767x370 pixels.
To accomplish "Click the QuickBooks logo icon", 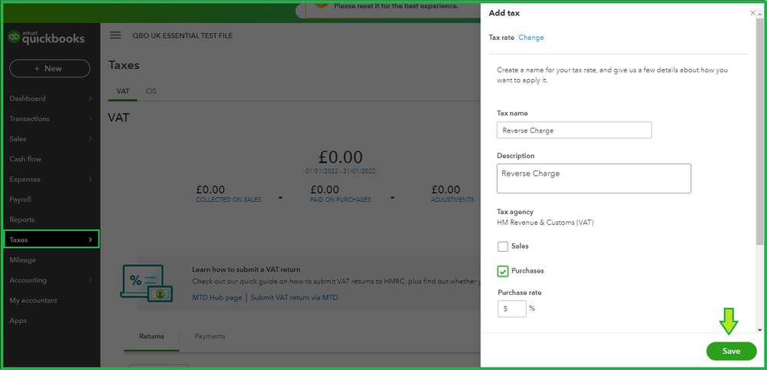I will pyautogui.click(x=14, y=37).
